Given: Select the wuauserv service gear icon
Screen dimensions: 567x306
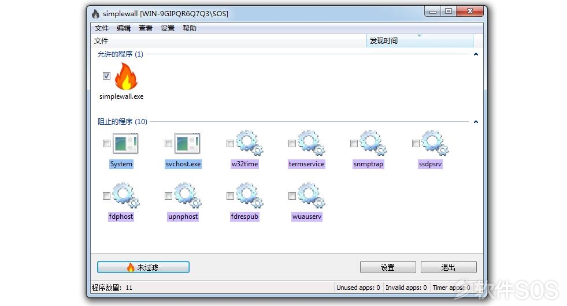Looking at the screenshot, I should tap(312, 195).
